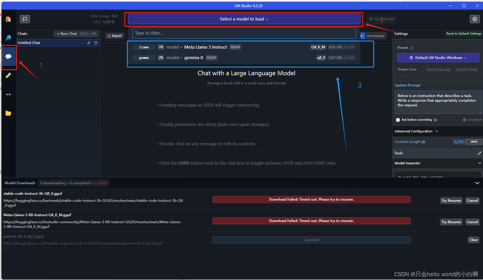This screenshot has width=483, height=280.
Task: Try Resume Meta-Llama-3-8B download
Action: click(x=451, y=222)
